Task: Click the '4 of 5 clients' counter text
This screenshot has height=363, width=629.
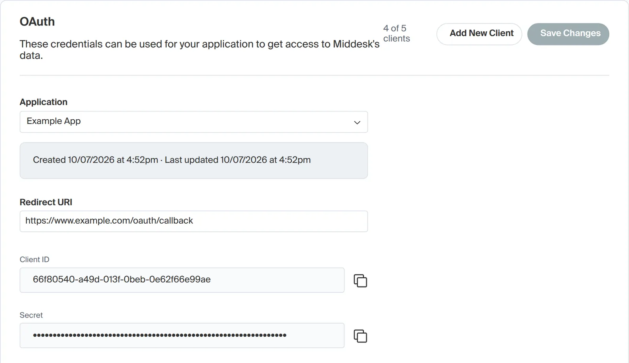Action: pos(396,33)
